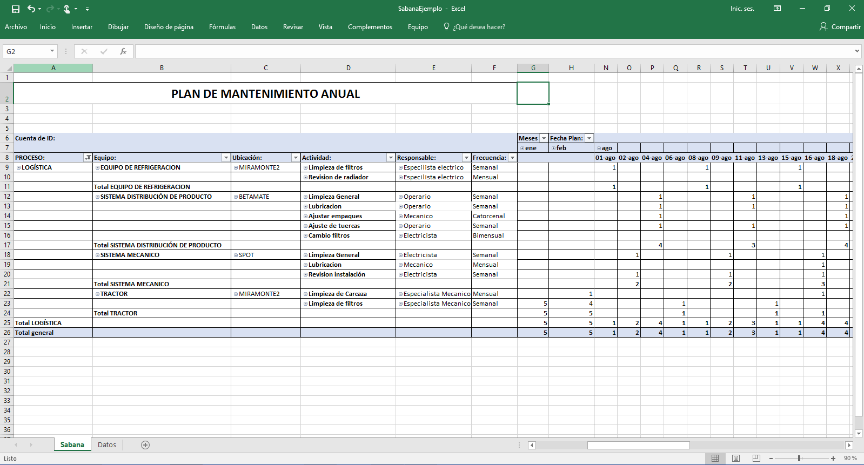Expand the Name Box dropdown arrow
Viewport: 864px width, 465px height.
[x=52, y=51]
